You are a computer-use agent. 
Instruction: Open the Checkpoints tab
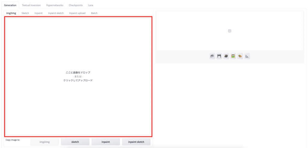tap(75, 5)
